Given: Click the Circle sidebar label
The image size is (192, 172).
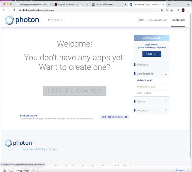Looking at the screenshot, I should point(141,101).
